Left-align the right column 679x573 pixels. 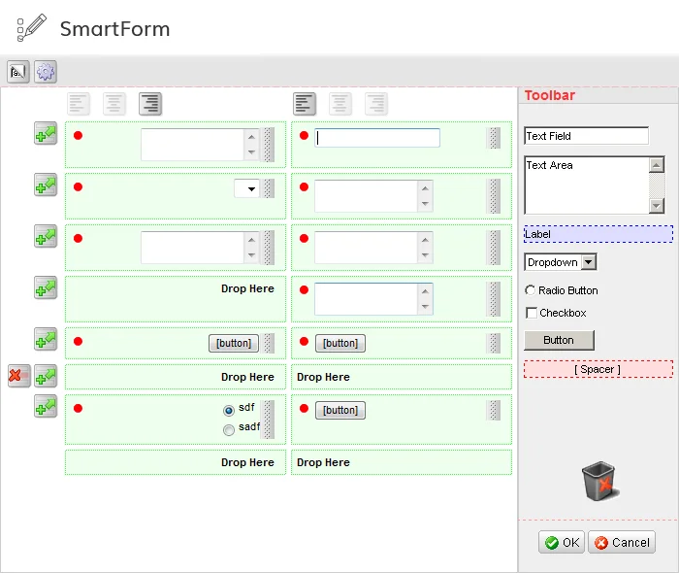tap(305, 104)
